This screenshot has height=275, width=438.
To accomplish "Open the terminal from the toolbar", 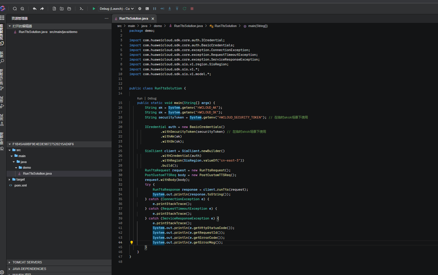I will click(81, 9).
